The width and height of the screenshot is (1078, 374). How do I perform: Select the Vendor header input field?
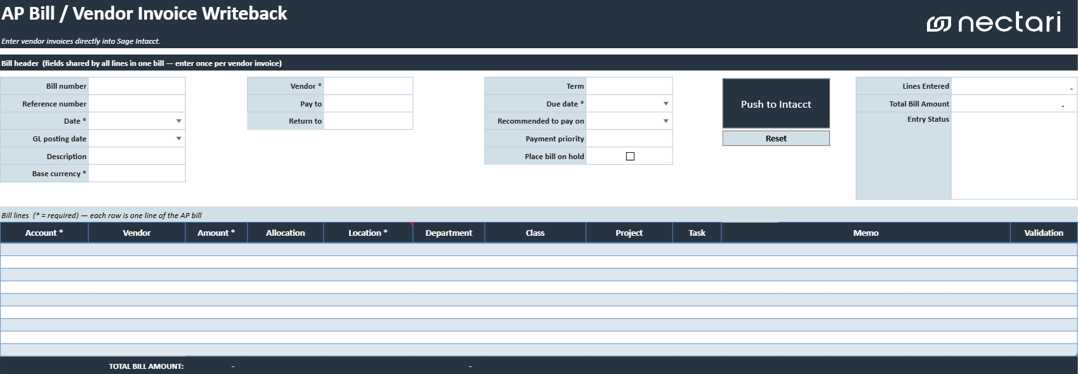coord(369,86)
